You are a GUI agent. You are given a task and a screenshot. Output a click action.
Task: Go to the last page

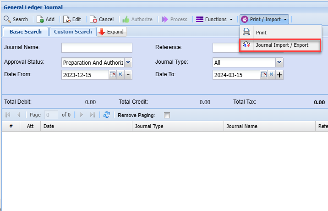coord(92,115)
